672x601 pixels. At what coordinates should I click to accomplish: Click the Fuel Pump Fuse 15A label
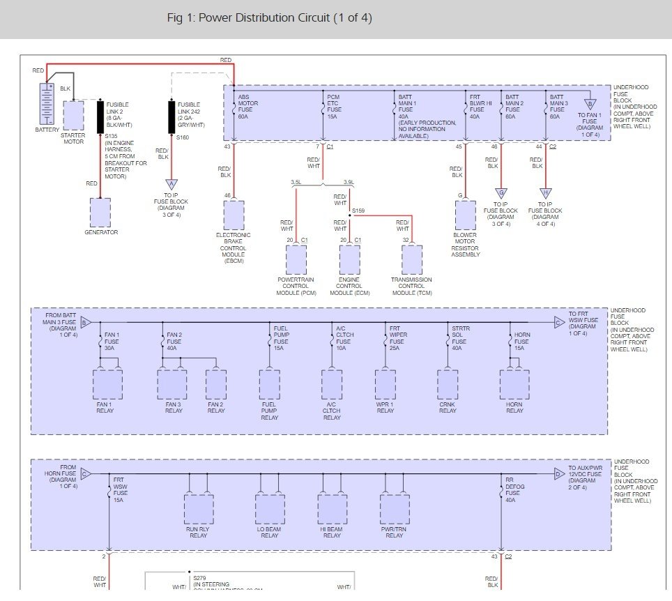pos(281,338)
